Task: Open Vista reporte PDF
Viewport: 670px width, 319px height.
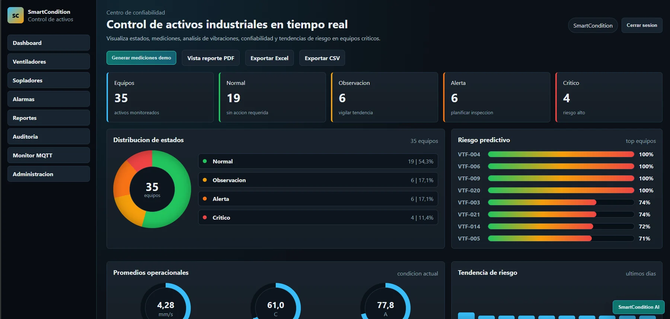Action: [211, 58]
